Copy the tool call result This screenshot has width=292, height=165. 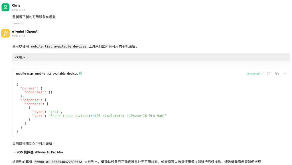point(277,74)
